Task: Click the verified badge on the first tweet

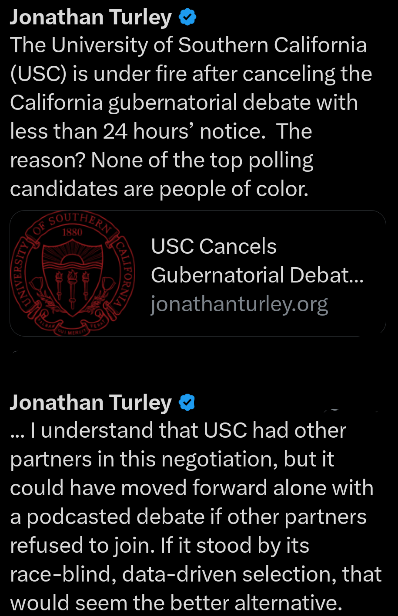Action: [x=187, y=17]
